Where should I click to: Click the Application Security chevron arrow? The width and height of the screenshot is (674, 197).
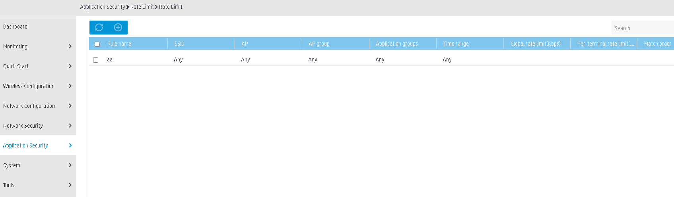pos(70,145)
